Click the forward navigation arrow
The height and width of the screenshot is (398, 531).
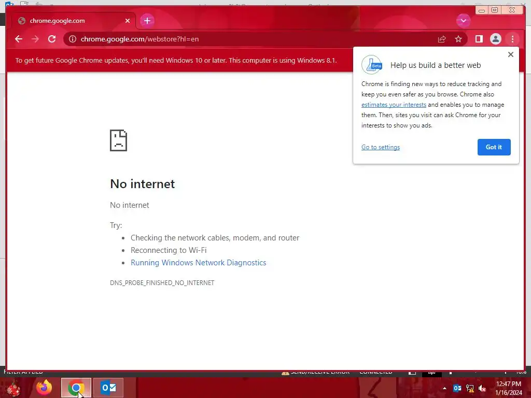point(35,39)
